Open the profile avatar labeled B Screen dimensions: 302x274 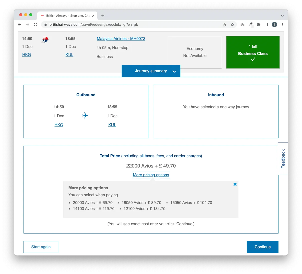tap(274, 24)
